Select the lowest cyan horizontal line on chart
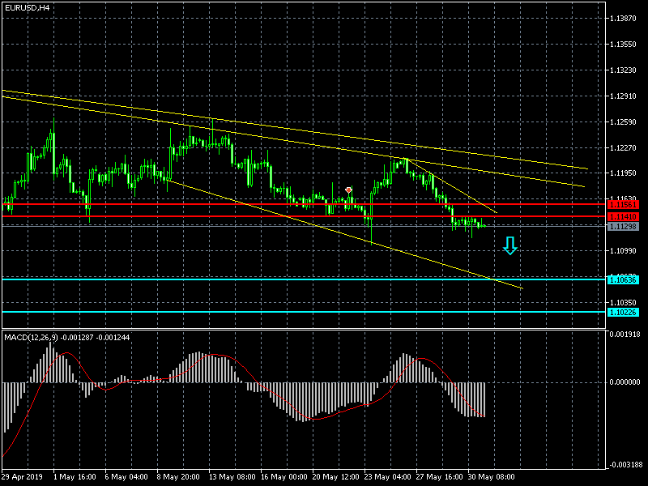Viewport: 648px width, 486px height. 304,312
